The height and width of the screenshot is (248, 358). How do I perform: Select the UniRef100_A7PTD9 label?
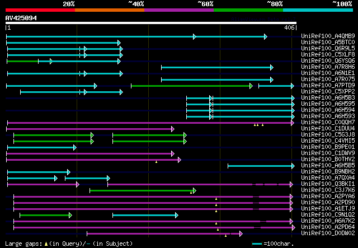[328, 85]
